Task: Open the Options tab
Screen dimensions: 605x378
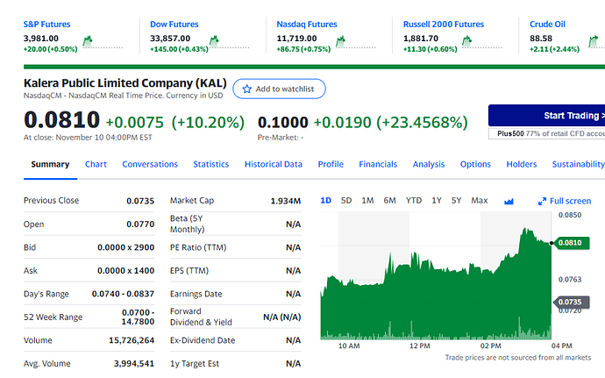Action: pos(475,165)
